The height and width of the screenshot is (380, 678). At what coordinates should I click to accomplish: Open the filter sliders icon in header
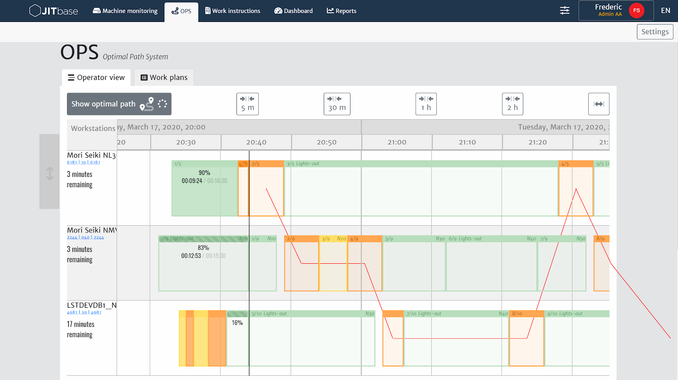[x=565, y=11]
